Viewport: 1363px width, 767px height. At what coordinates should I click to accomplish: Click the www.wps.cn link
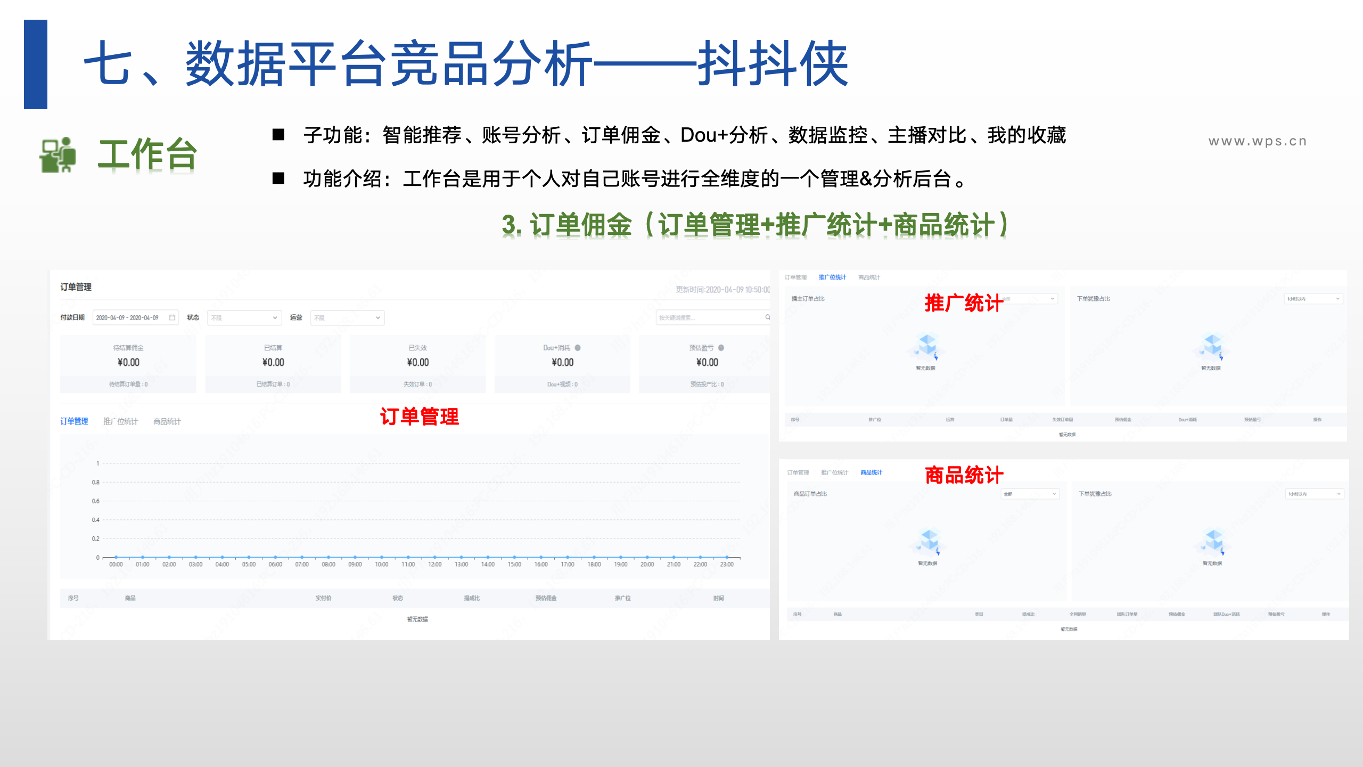point(1258,141)
